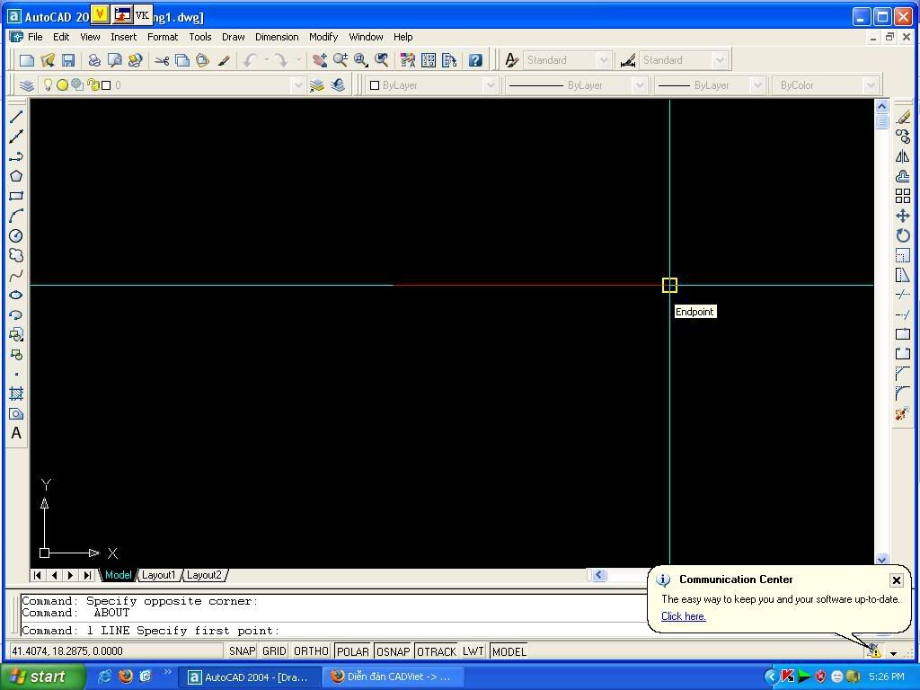
Task: Activate Pan Realtime hand icon
Action: 320,60
